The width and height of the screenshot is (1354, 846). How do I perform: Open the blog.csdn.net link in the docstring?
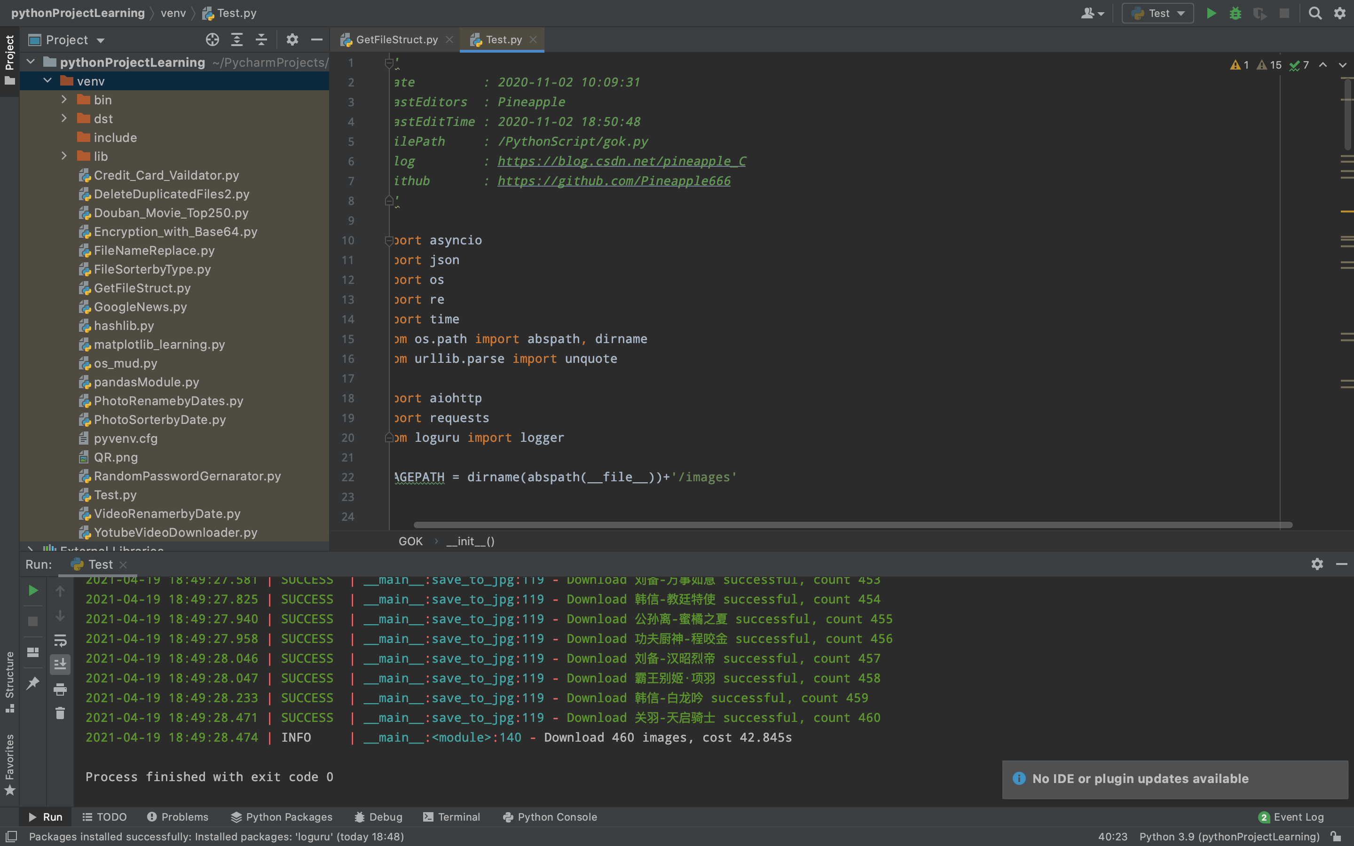coord(622,161)
